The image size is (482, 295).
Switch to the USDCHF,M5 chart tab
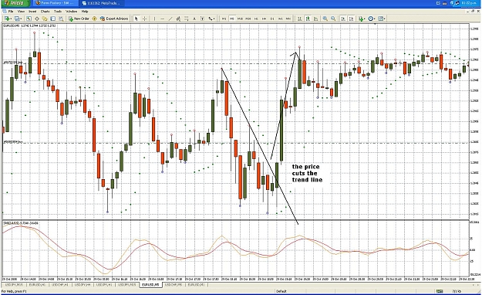(x=174, y=285)
